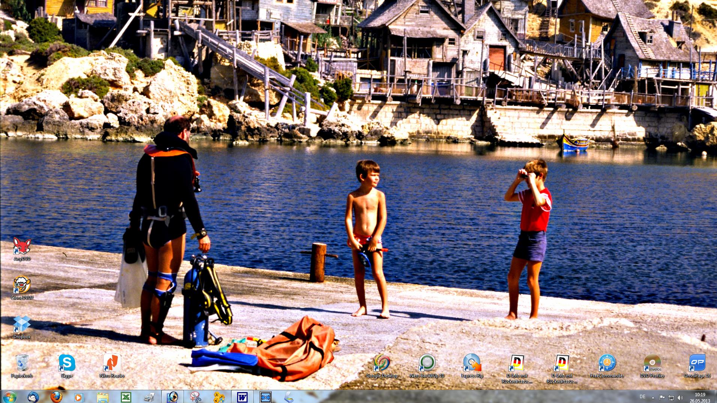Select the Papierkorb recycle bin icon
Screen dimensions: 717x403
(x=22, y=364)
